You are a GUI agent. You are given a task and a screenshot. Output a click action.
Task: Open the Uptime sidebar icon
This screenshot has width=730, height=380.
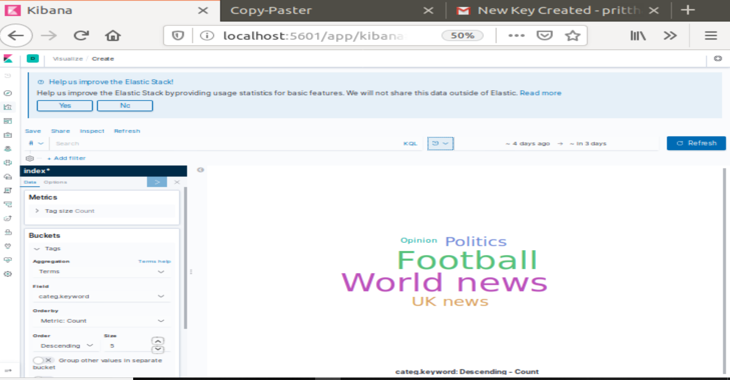point(8,218)
